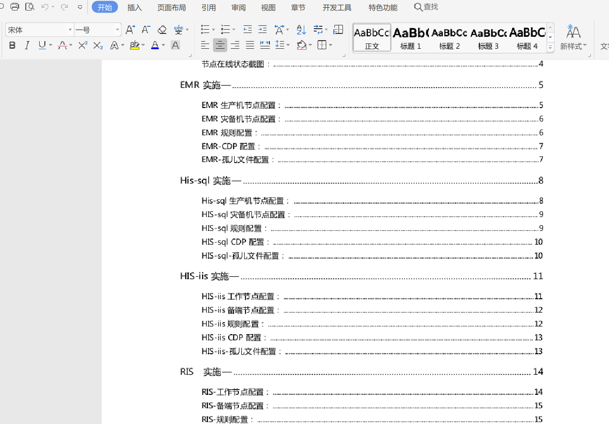
Task: Switch to the 页面布局 tab
Action: click(x=171, y=8)
